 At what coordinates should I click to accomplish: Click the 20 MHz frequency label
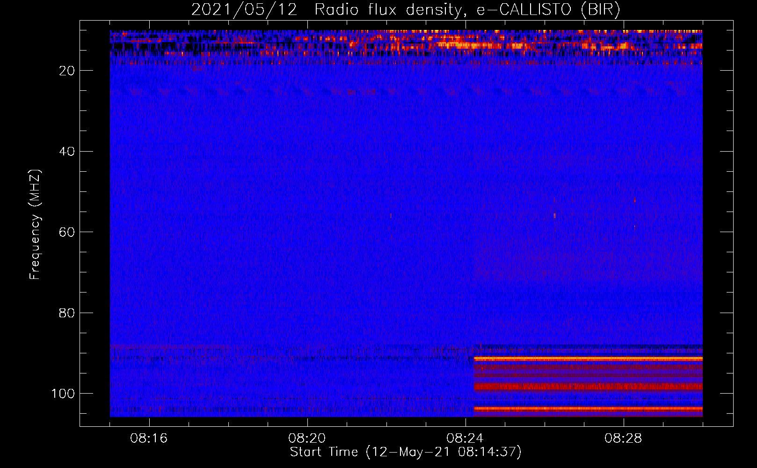tap(67, 71)
